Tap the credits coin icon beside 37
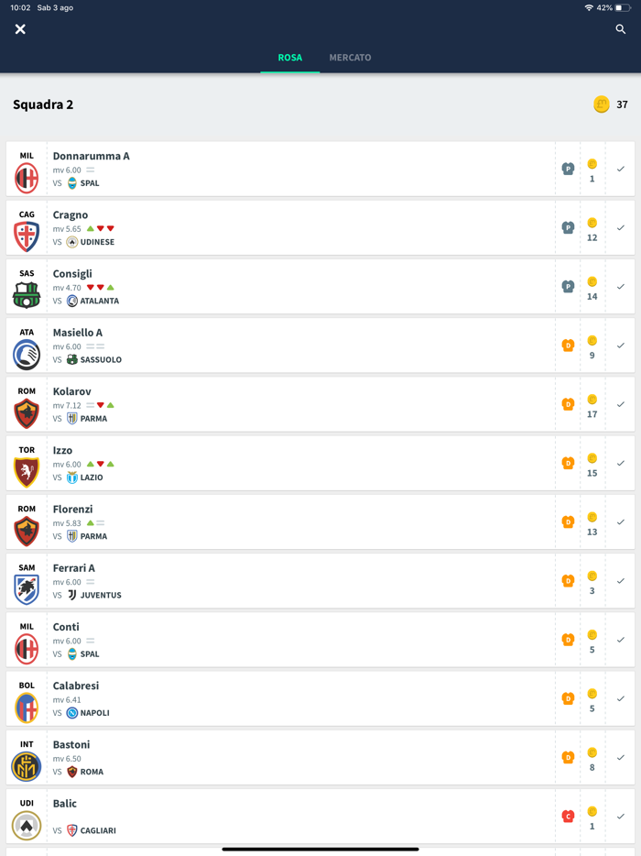The image size is (641, 856). click(602, 104)
